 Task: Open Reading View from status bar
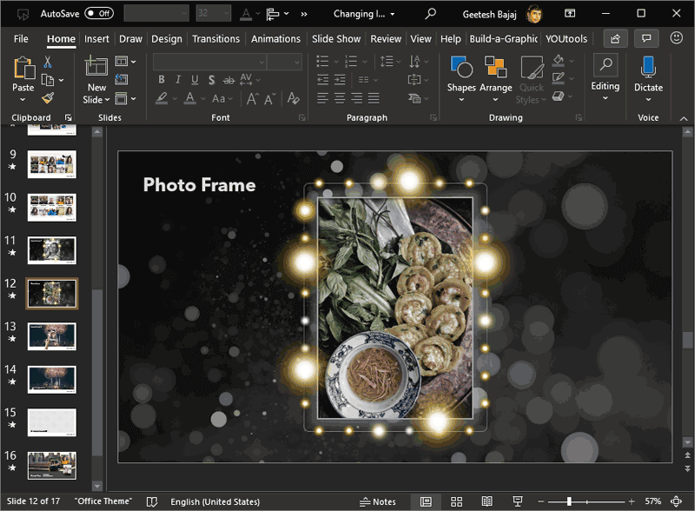click(x=487, y=501)
